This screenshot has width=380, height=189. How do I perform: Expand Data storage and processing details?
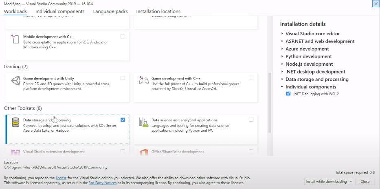pos(282,79)
